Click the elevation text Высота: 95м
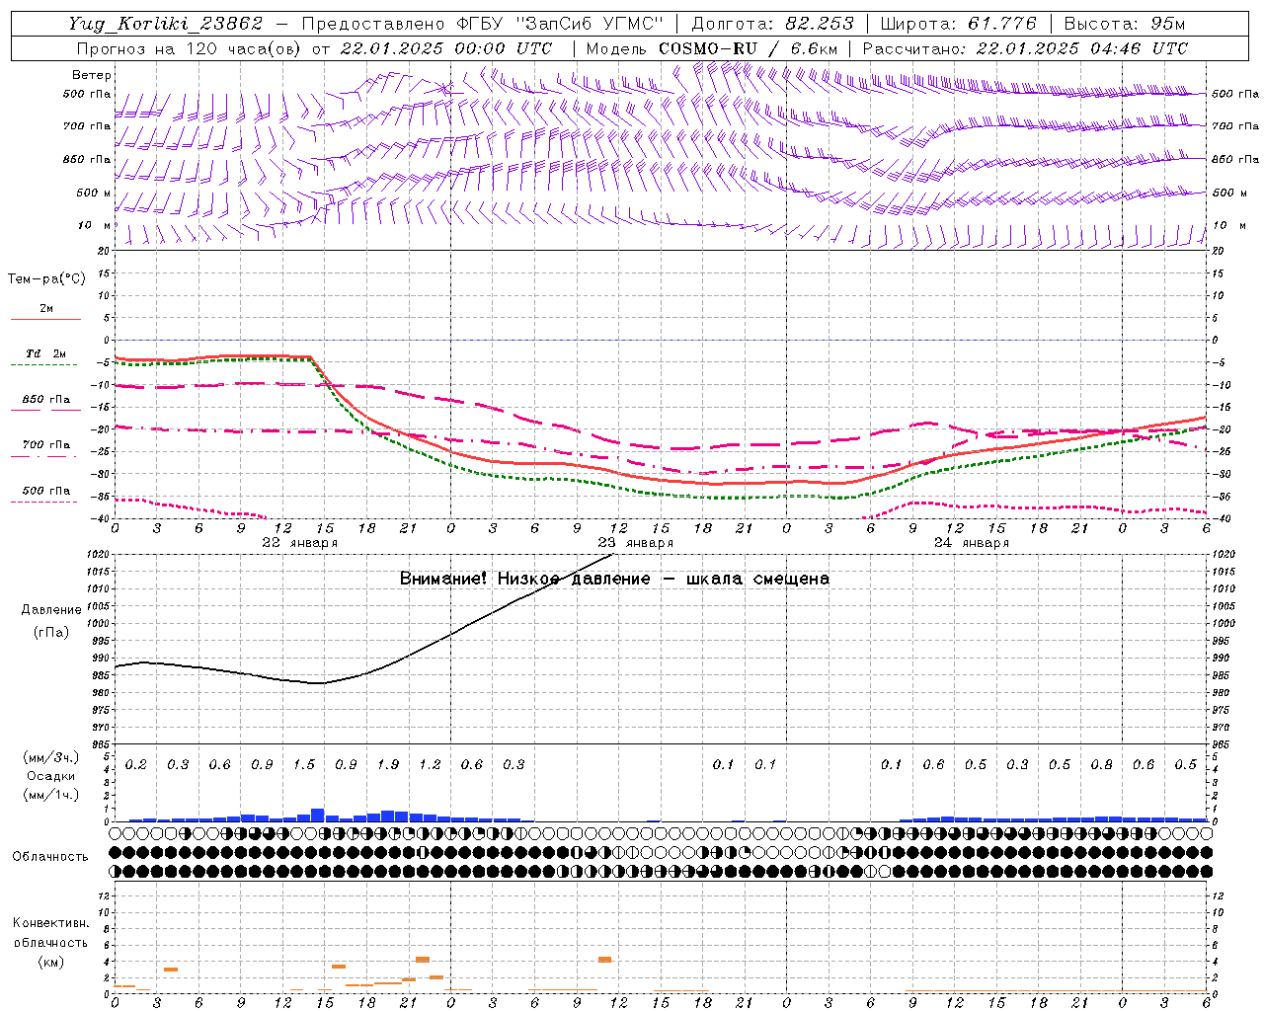1264x1011 pixels. [x=1125, y=24]
